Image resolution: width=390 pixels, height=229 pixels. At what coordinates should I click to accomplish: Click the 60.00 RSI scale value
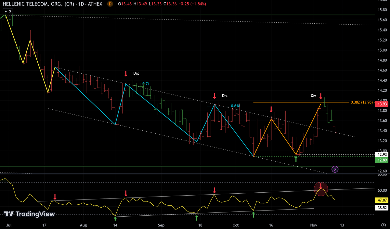[382, 190]
